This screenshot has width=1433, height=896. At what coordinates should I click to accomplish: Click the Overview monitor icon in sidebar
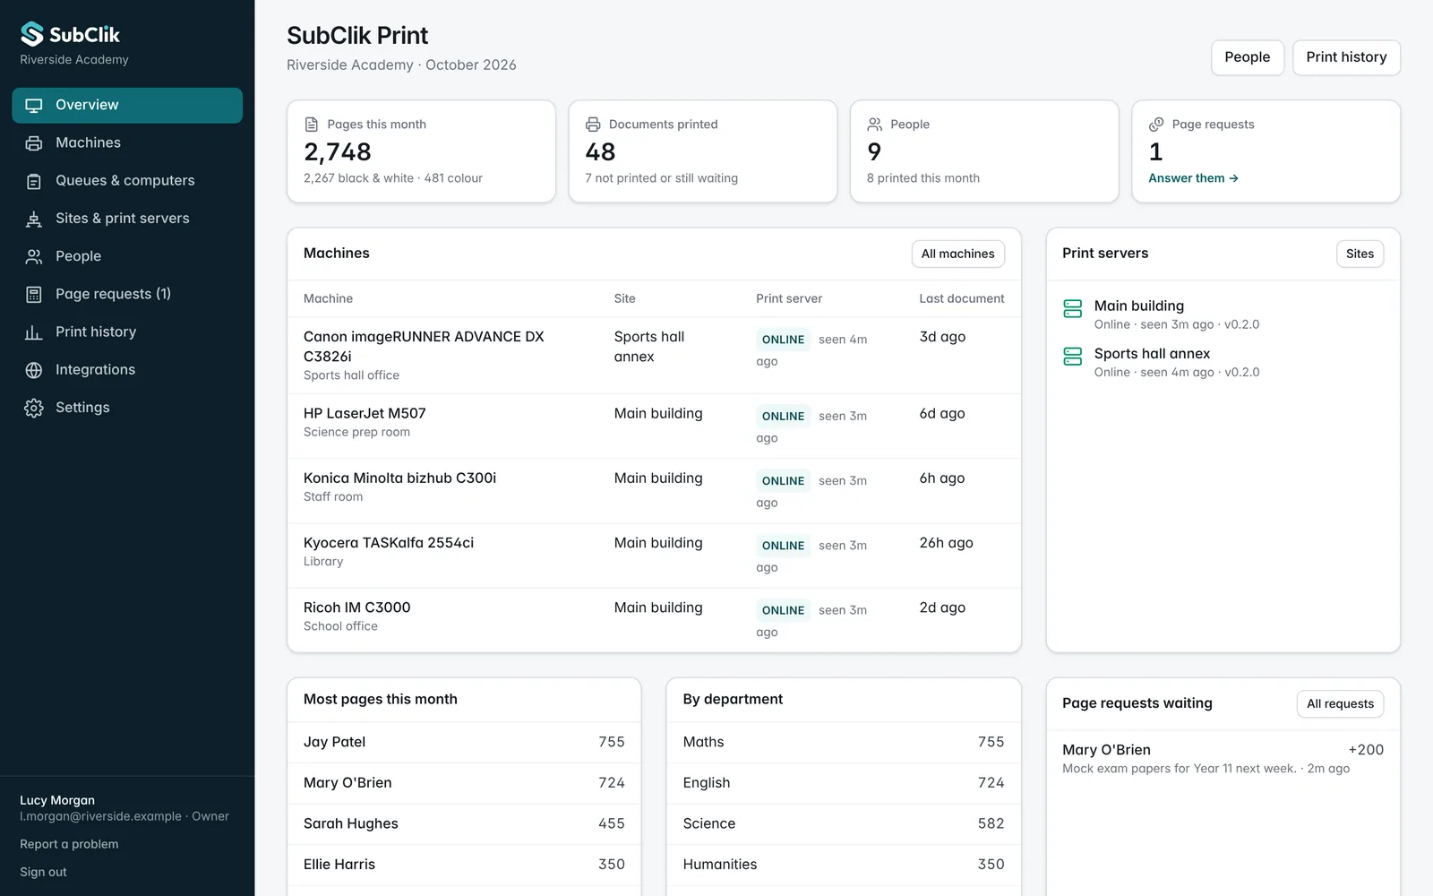coord(34,105)
